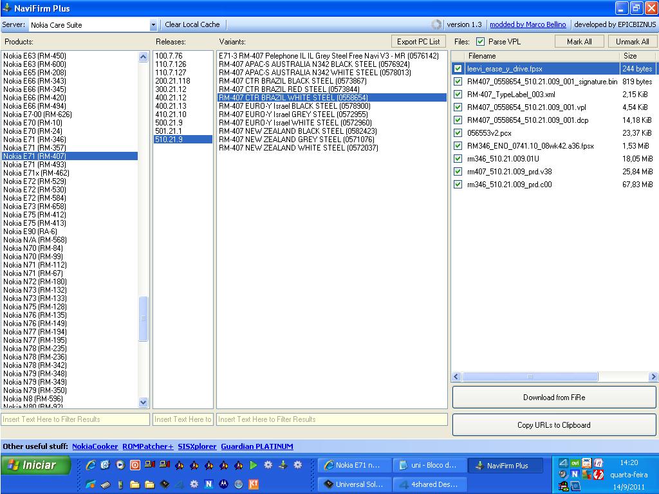
Task: Open the modded by Marco Bellino link
Action: coord(528,24)
